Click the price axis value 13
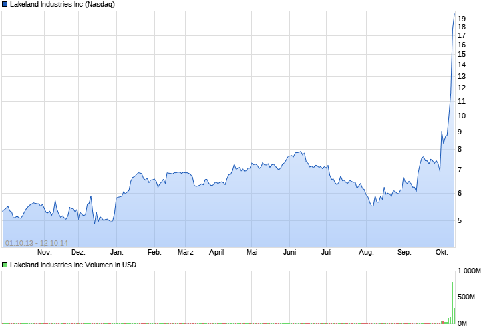This screenshot has height=330, width=483. [x=462, y=76]
